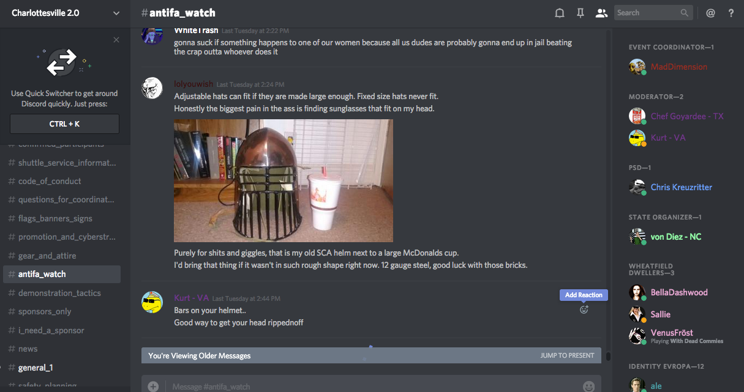Click the CTRL + K button

tap(64, 124)
